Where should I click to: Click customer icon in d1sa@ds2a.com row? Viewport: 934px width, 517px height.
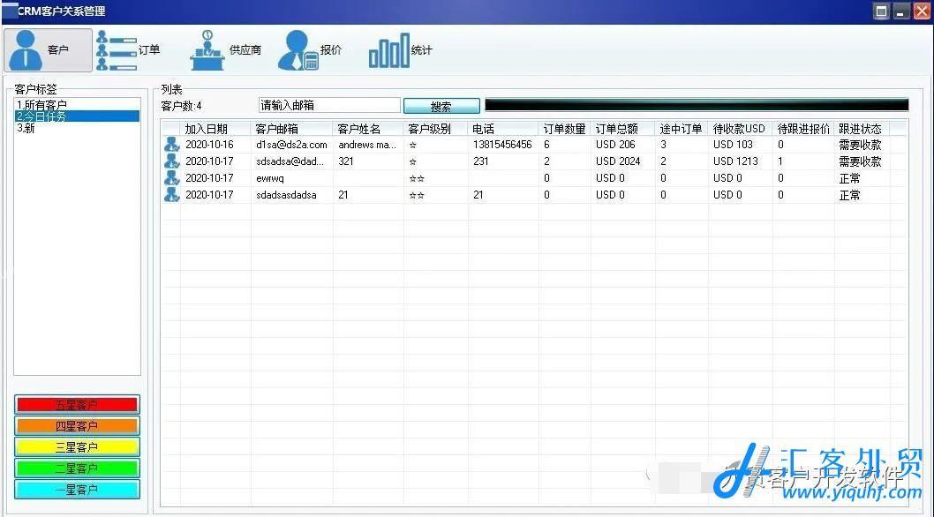pyautogui.click(x=171, y=145)
